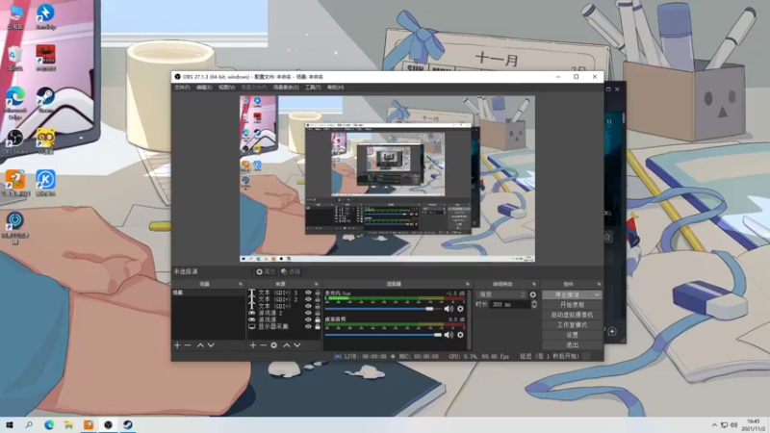Move the source up in the list
The width and height of the screenshot is (770, 433).
287,345
